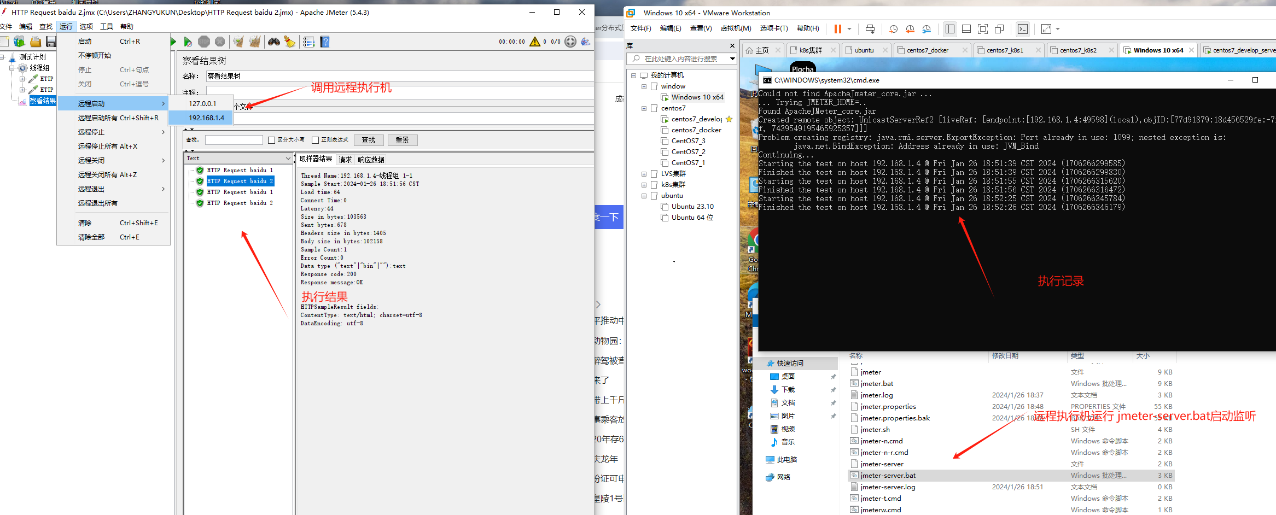1276x515 pixels.
Task: Select jmeter.properties file in Explorer list
Action: 888,407
